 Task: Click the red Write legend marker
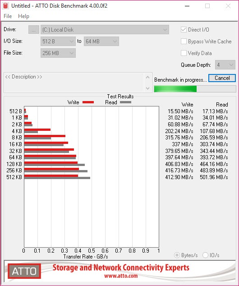click(88, 102)
